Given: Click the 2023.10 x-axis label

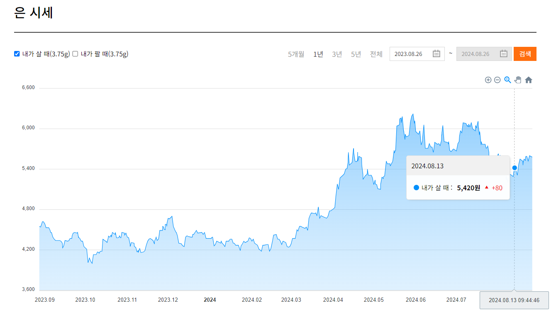Looking at the screenshot, I should tap(85, 300).
